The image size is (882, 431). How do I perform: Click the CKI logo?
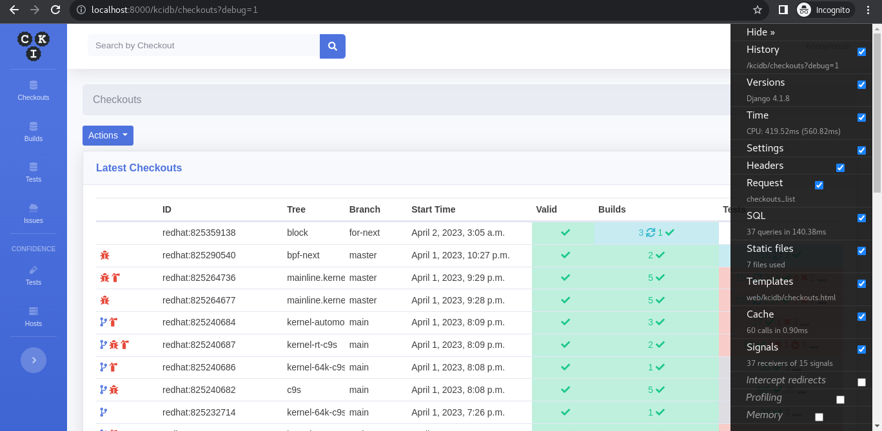(34, 46)
